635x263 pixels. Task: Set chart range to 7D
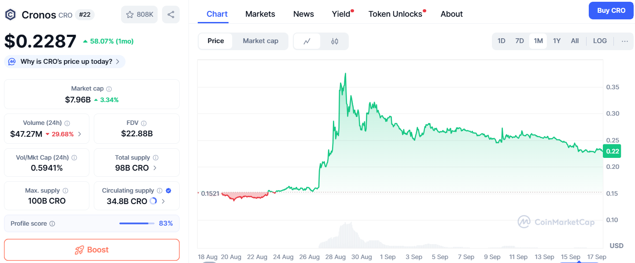[x=520, y=41]
